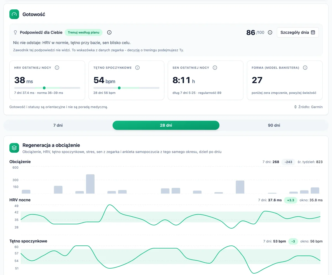Click the 54 bpm resting heart rate value

pos(104,80)
